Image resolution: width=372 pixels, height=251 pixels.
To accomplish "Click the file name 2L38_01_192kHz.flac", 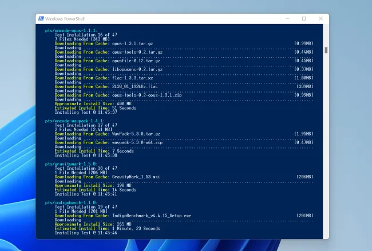I will [134, 86].
